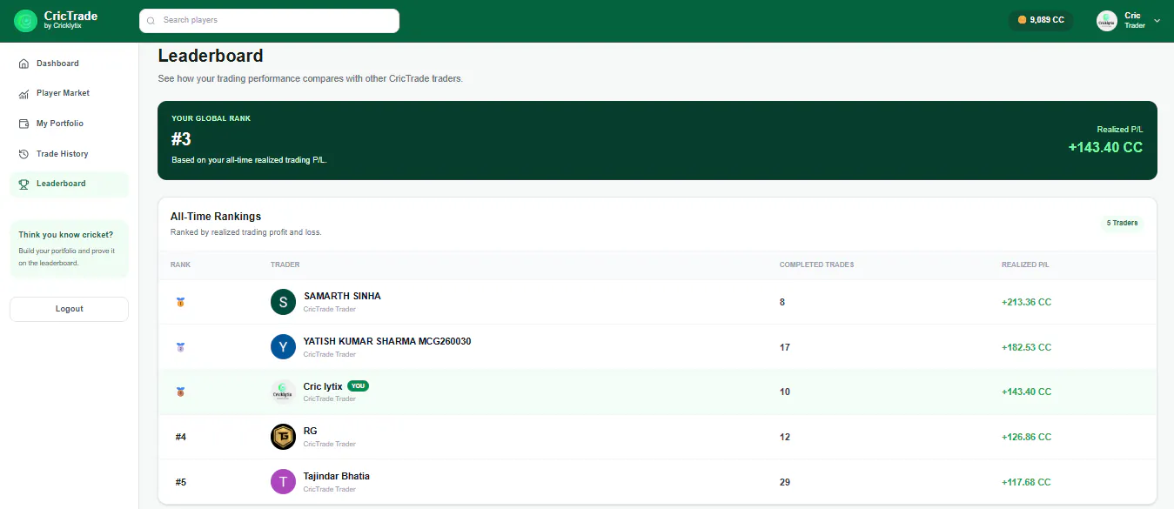The width and height of the screenshot is (1174, 509).
Task: Click the Completed Trades column header
Action: (816, 265)
